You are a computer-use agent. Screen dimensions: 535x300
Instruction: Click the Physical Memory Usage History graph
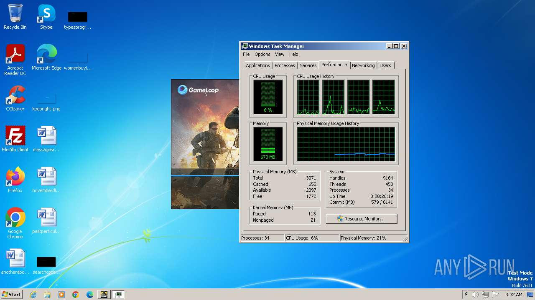point(346,144)
